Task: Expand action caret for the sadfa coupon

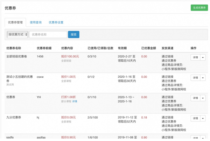Action: point(203,139)
